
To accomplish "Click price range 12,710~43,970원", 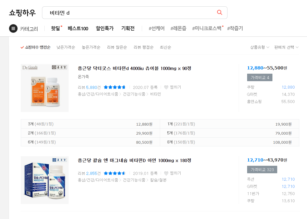I will pos(267,160).
